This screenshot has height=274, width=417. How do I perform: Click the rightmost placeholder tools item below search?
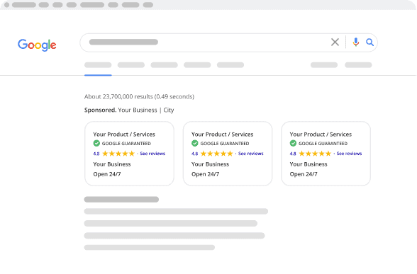coord(358,65)
